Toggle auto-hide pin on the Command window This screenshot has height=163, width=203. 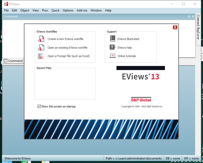[189, 16]
